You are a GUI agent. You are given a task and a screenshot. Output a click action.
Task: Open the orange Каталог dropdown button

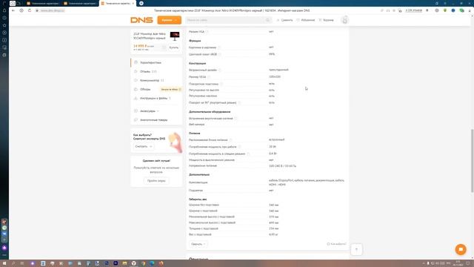[170, 20]
